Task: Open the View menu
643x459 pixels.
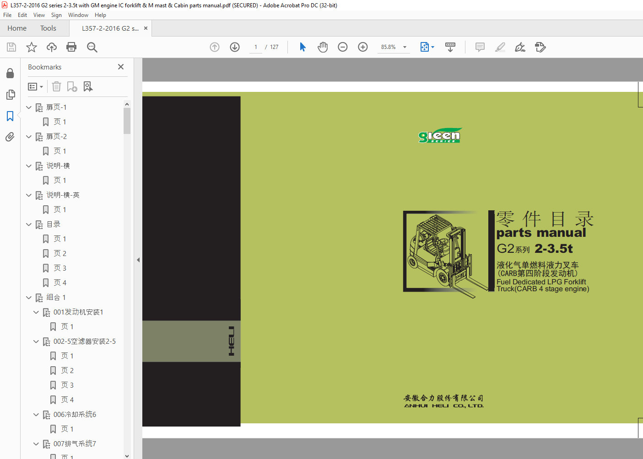Action: point(39,15)
